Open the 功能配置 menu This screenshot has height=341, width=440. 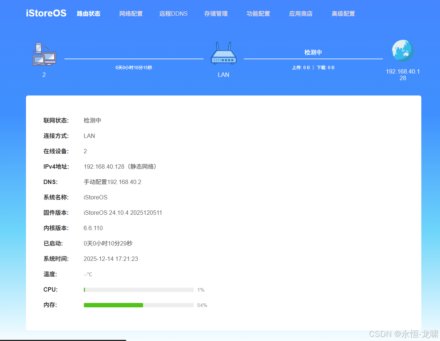click(x=258, y=14)
